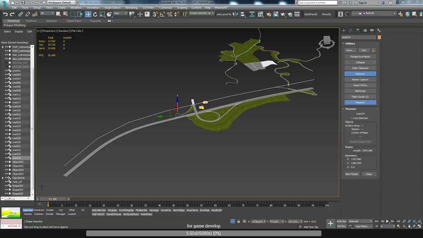Toggle the Angle Snap button
The image size is (423, 238).
point(163,14)
